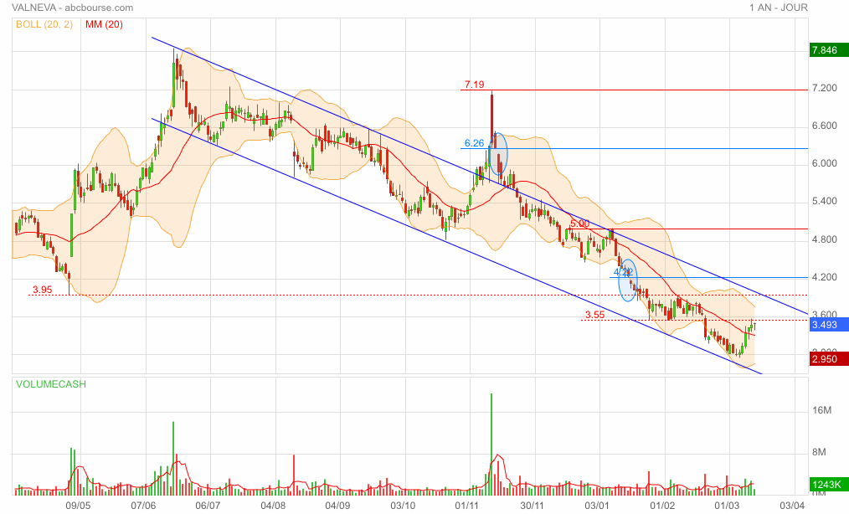This screenshot has height=514, width=849.
Task: Click the 6.000 price axis value
Action: coord(824,163)
